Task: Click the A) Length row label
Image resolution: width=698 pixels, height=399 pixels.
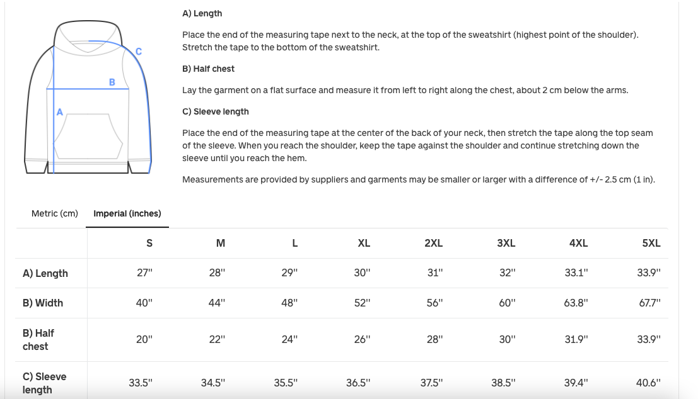Action: click(45, 273)
